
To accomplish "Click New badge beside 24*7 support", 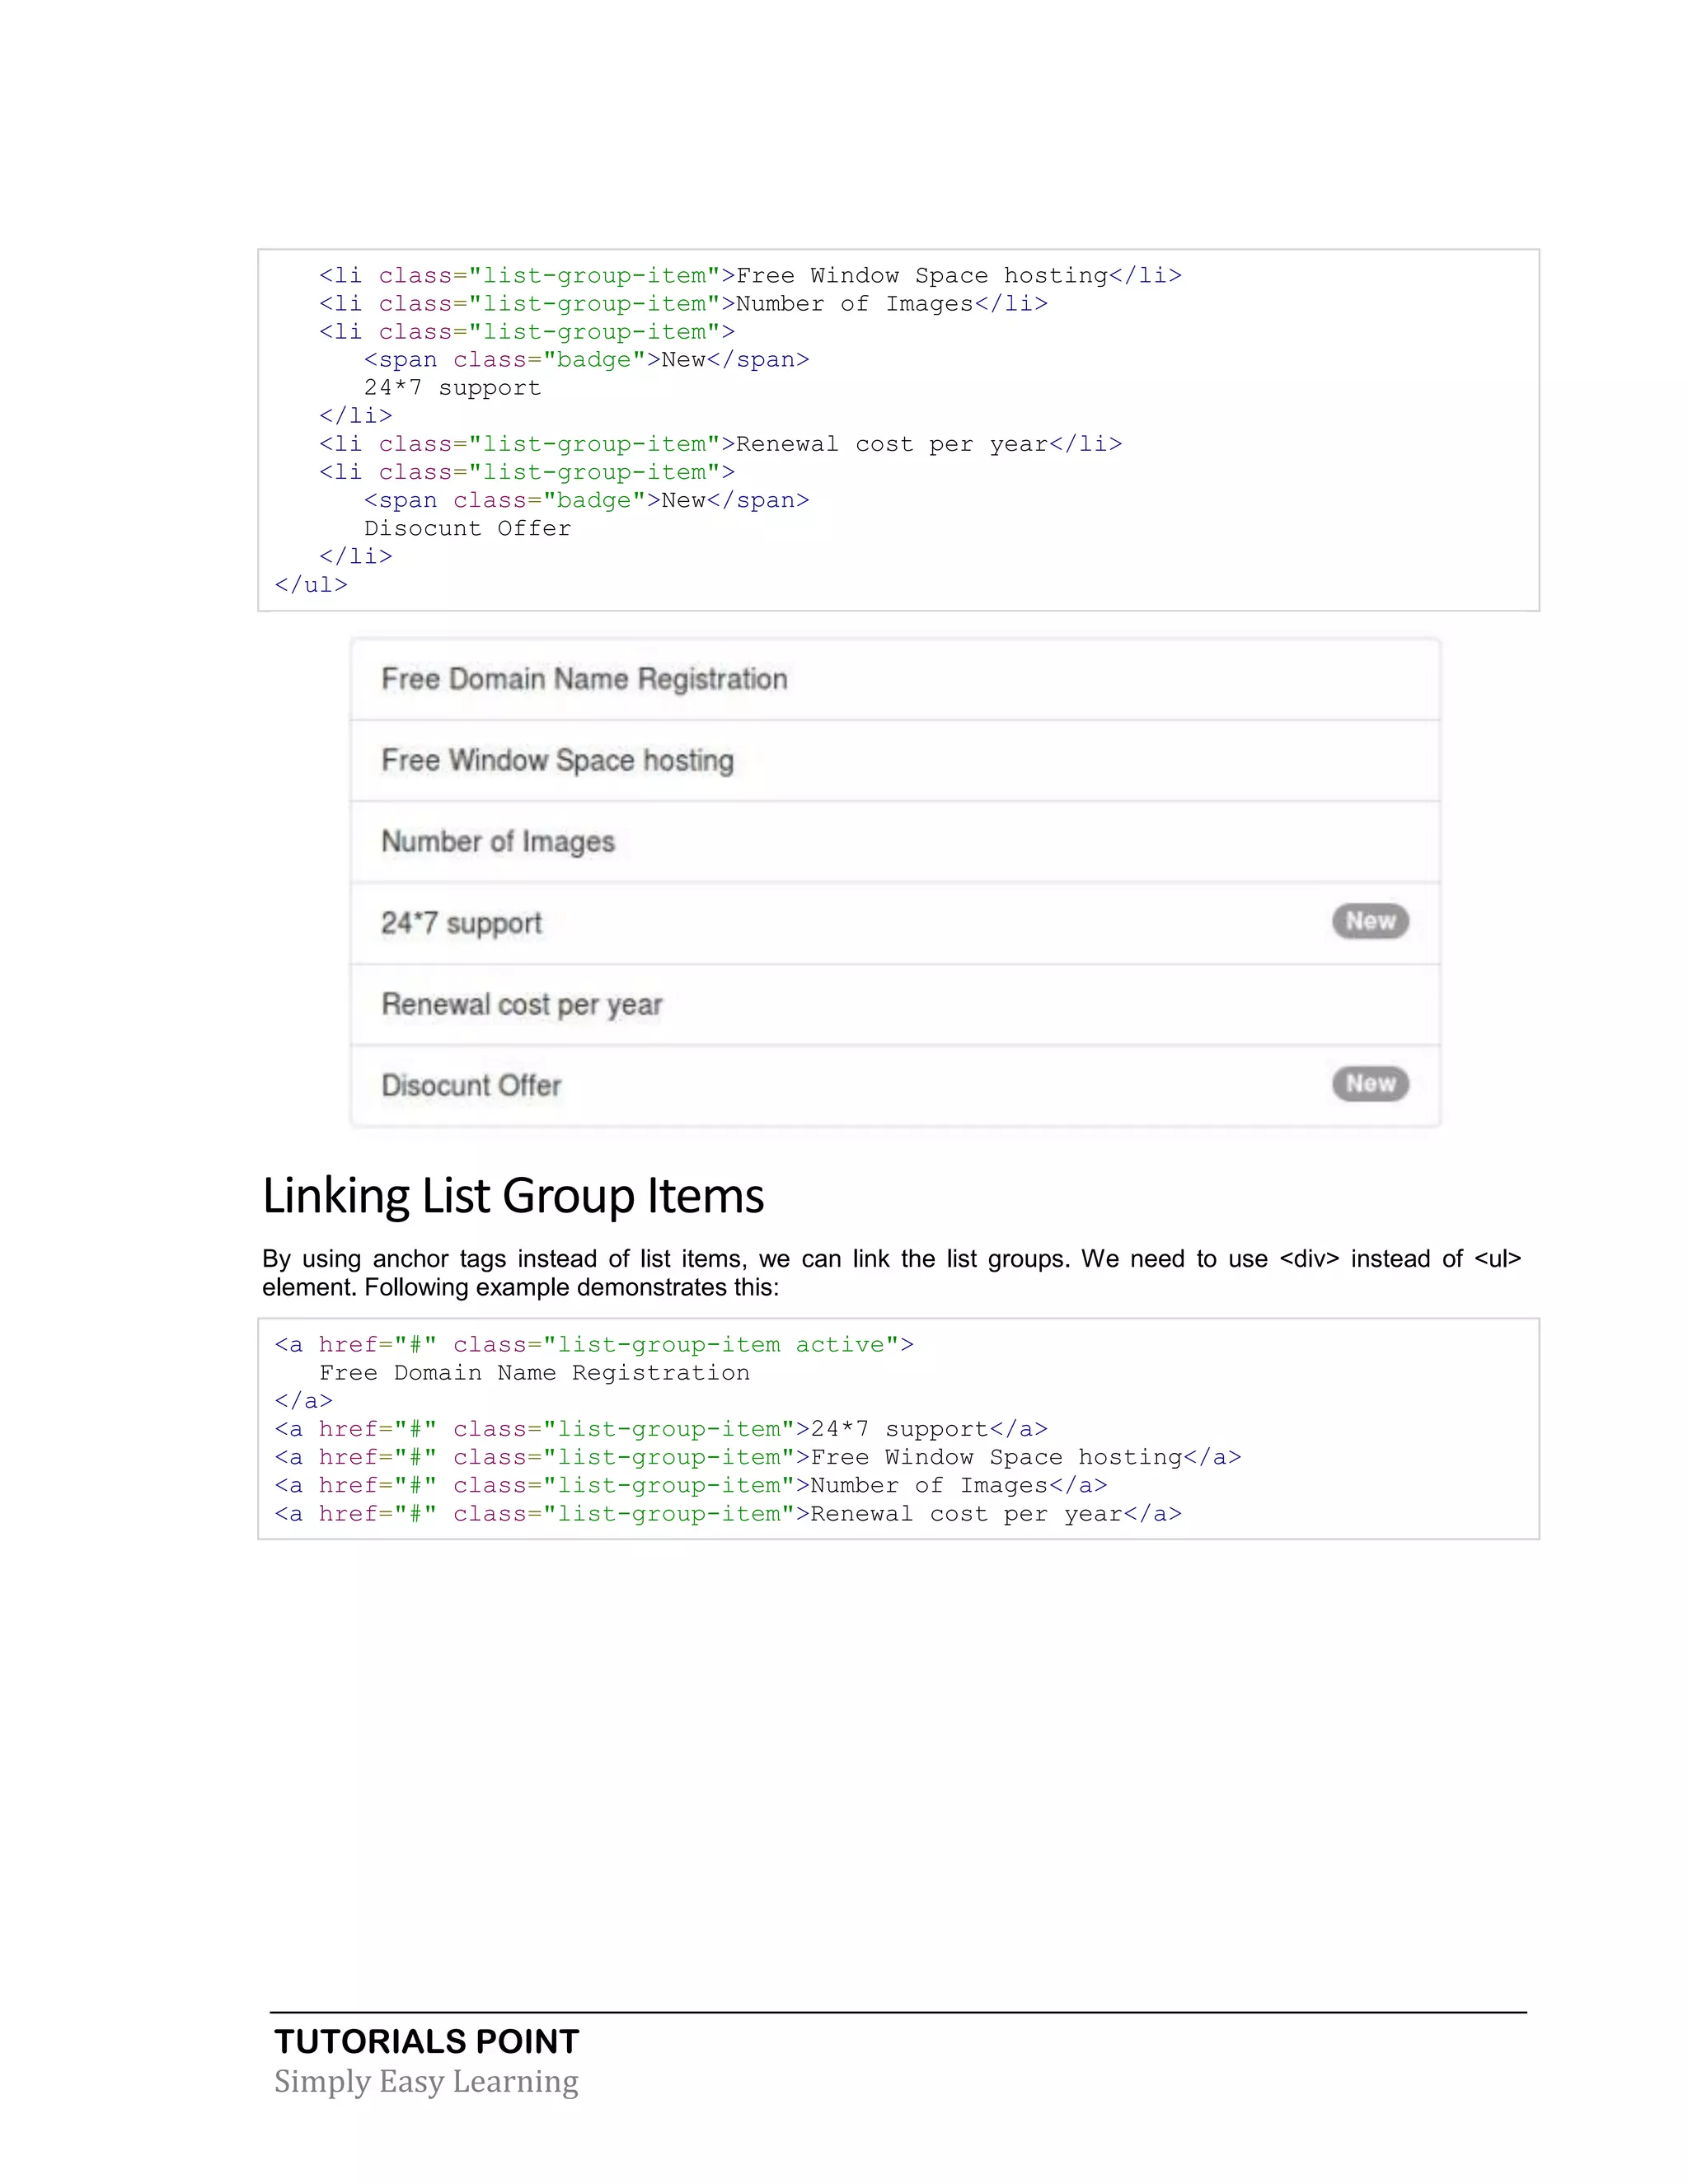I will pyautogui.click(x=1370, y=921).
